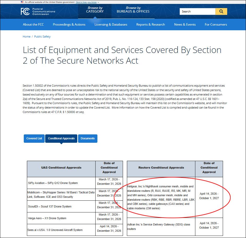The width and height of the screenshot is (246, 238).
Task: Go to Licensing & Databases
Action: click(x=111, y=25)
